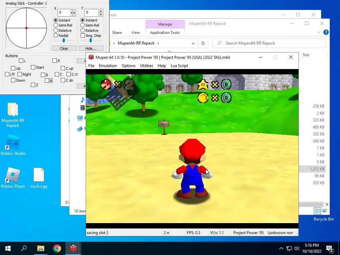Check the Down d-pad checkbox
The height and width of the screenshot is (255, 340).
[13, 80]
